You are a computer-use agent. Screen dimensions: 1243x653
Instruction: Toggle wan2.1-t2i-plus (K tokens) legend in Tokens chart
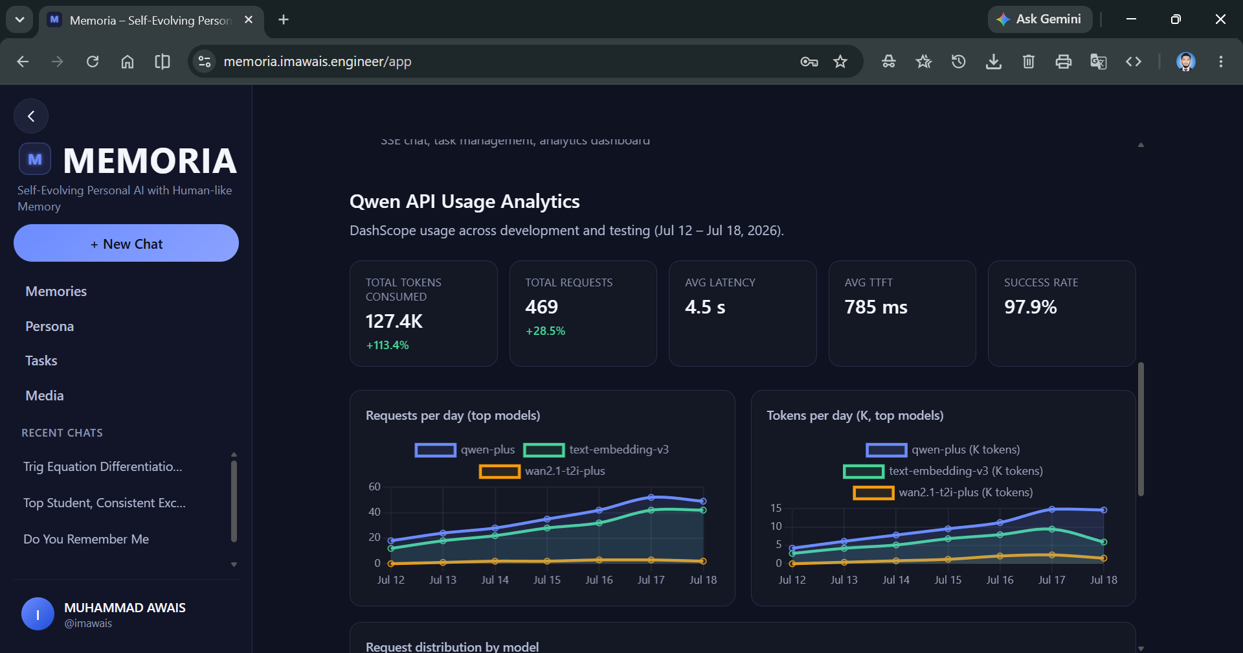pos(943,492)
